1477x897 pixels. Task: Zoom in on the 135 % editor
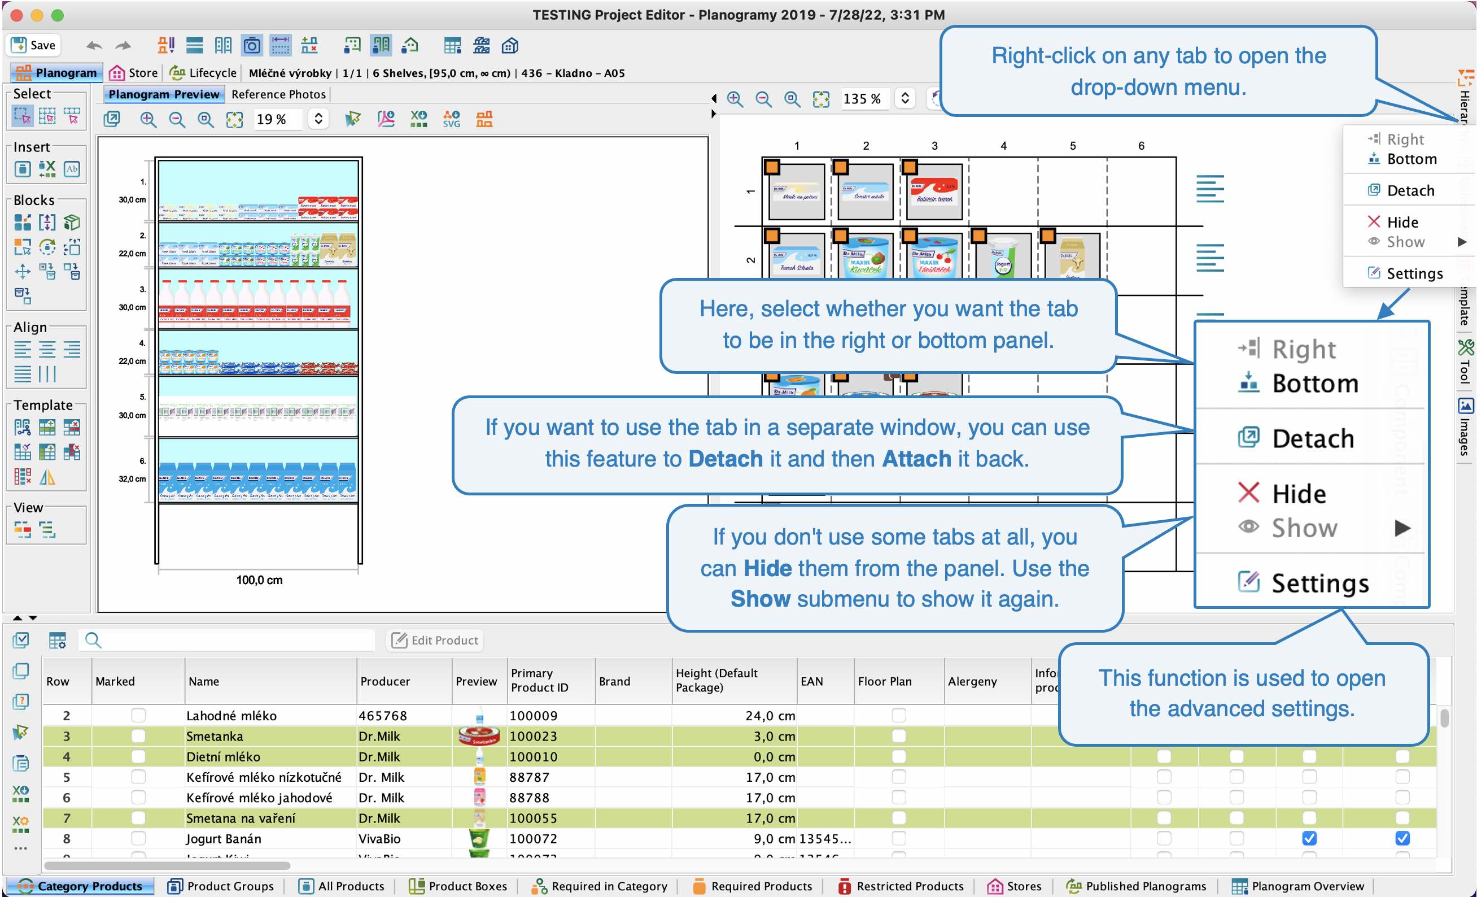pyautogui.click(x=736, y=99)
